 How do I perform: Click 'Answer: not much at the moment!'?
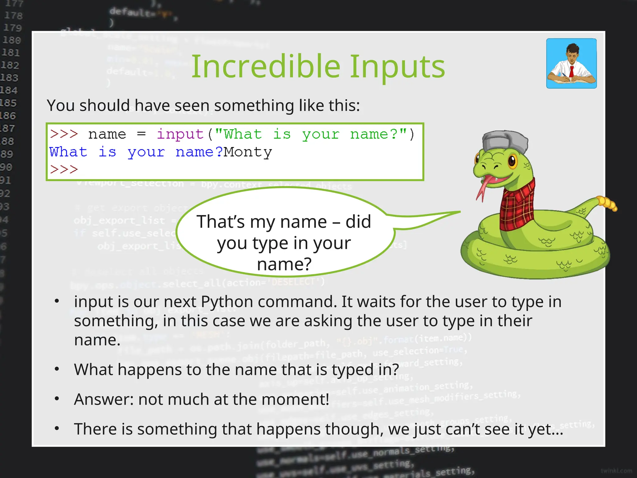point(202,399)
